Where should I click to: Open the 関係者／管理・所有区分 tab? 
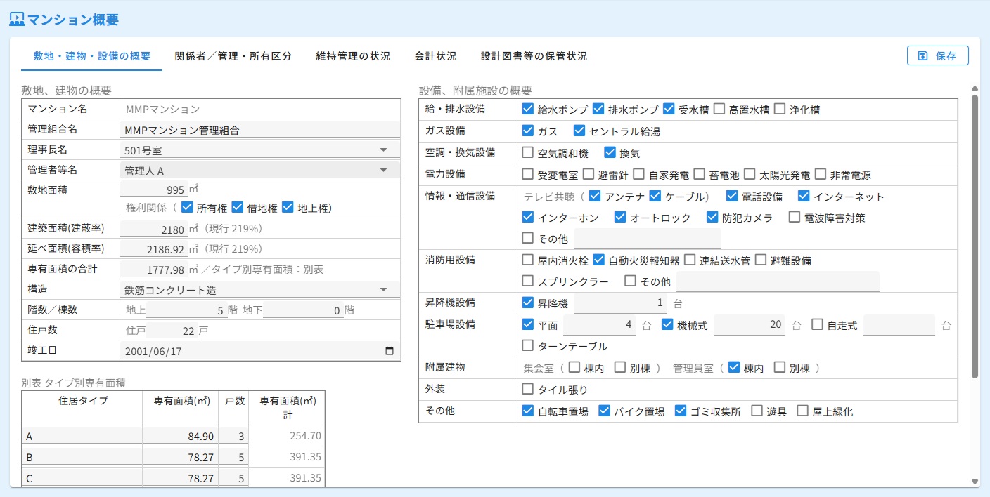(233, 56)
